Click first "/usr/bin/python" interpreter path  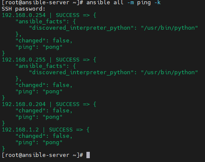point(169,28)
